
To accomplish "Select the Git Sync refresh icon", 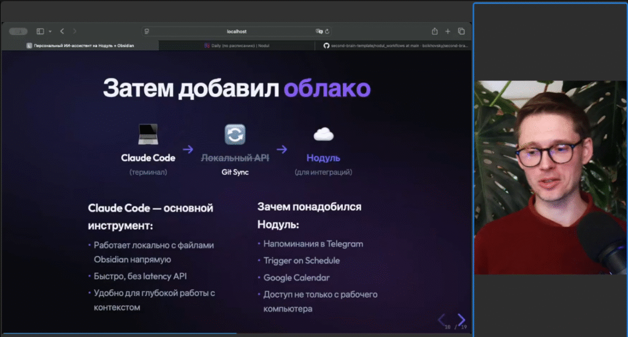I will tap(235, 134).
